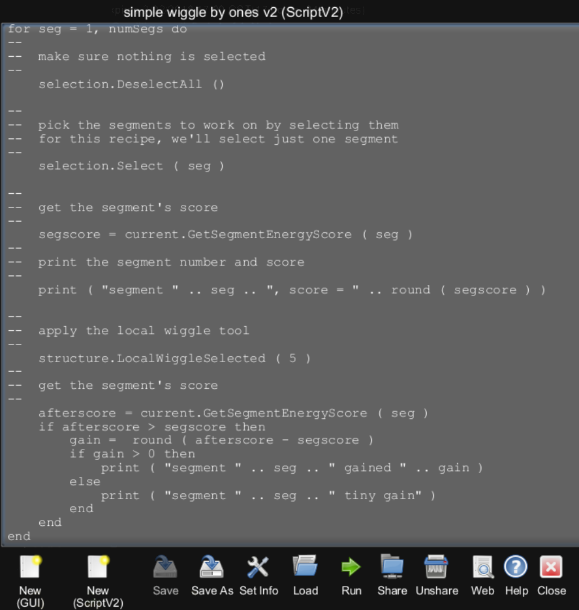Create a New (ScriptV2) recipe
Screen dimensions: 579x610
(x=98, y=568)
